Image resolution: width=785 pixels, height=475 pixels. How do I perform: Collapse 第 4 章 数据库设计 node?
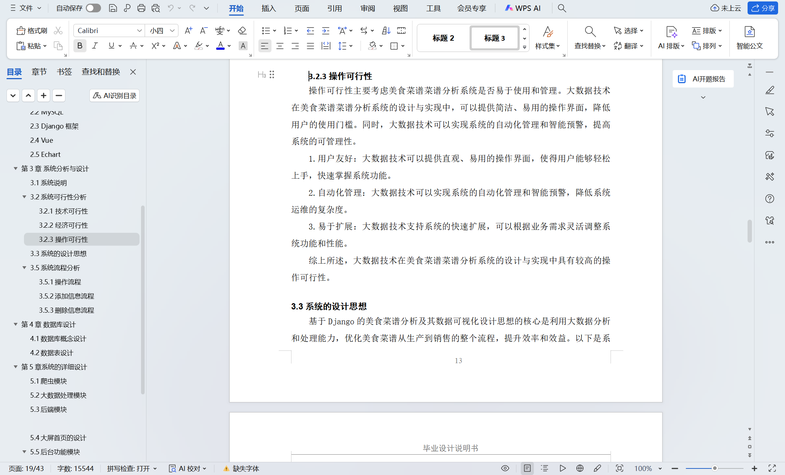(16, 324)
